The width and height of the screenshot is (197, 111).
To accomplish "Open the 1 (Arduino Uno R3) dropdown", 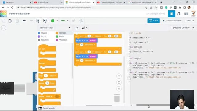I will (183, 28).
